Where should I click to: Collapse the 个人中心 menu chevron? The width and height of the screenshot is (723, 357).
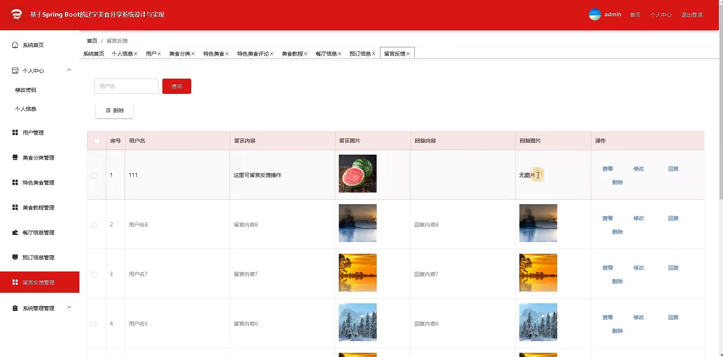coord(69,70)
